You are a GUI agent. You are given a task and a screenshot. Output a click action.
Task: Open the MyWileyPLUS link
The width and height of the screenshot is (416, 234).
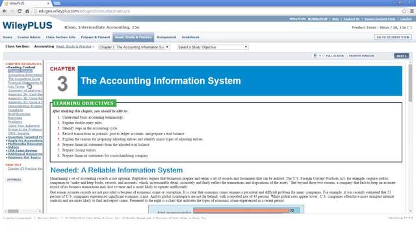tap(318, 19)
